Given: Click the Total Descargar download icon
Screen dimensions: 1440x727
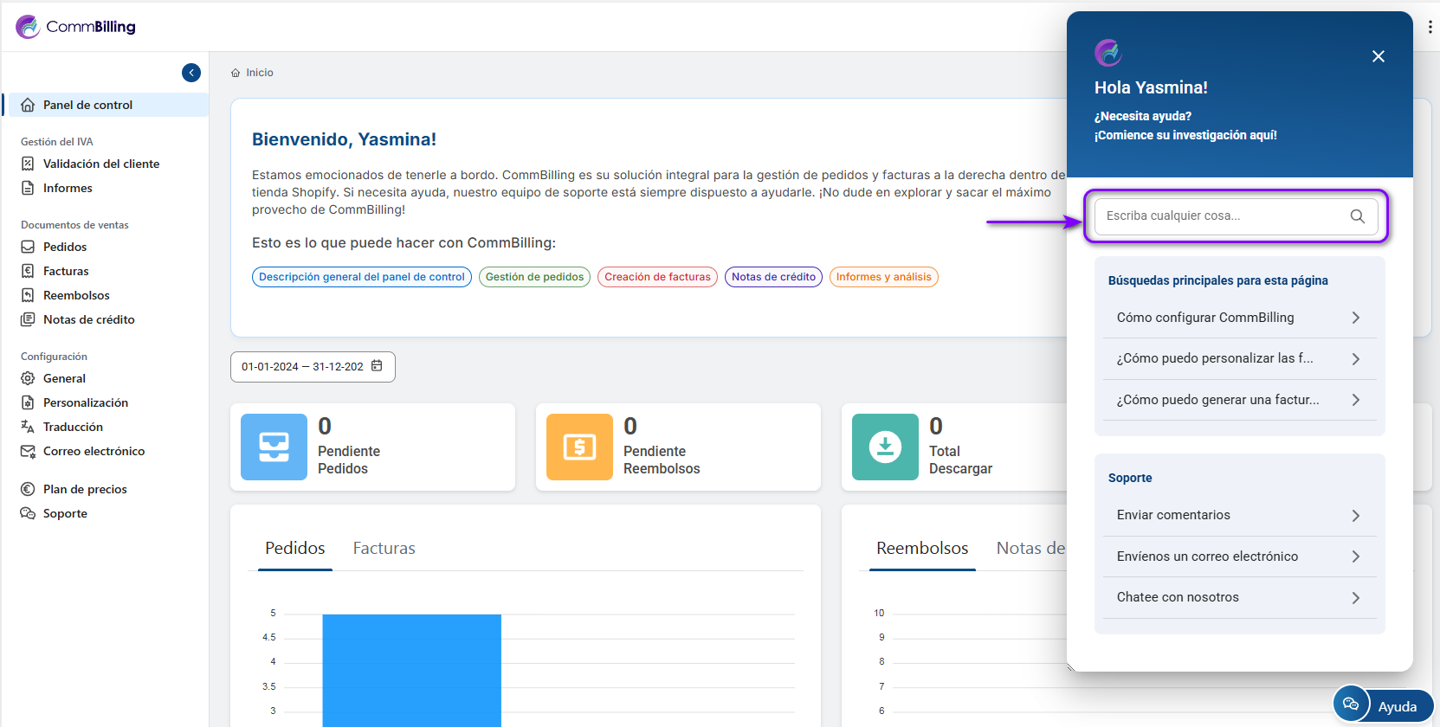Looking at the screenshot, I should [885, 447].
